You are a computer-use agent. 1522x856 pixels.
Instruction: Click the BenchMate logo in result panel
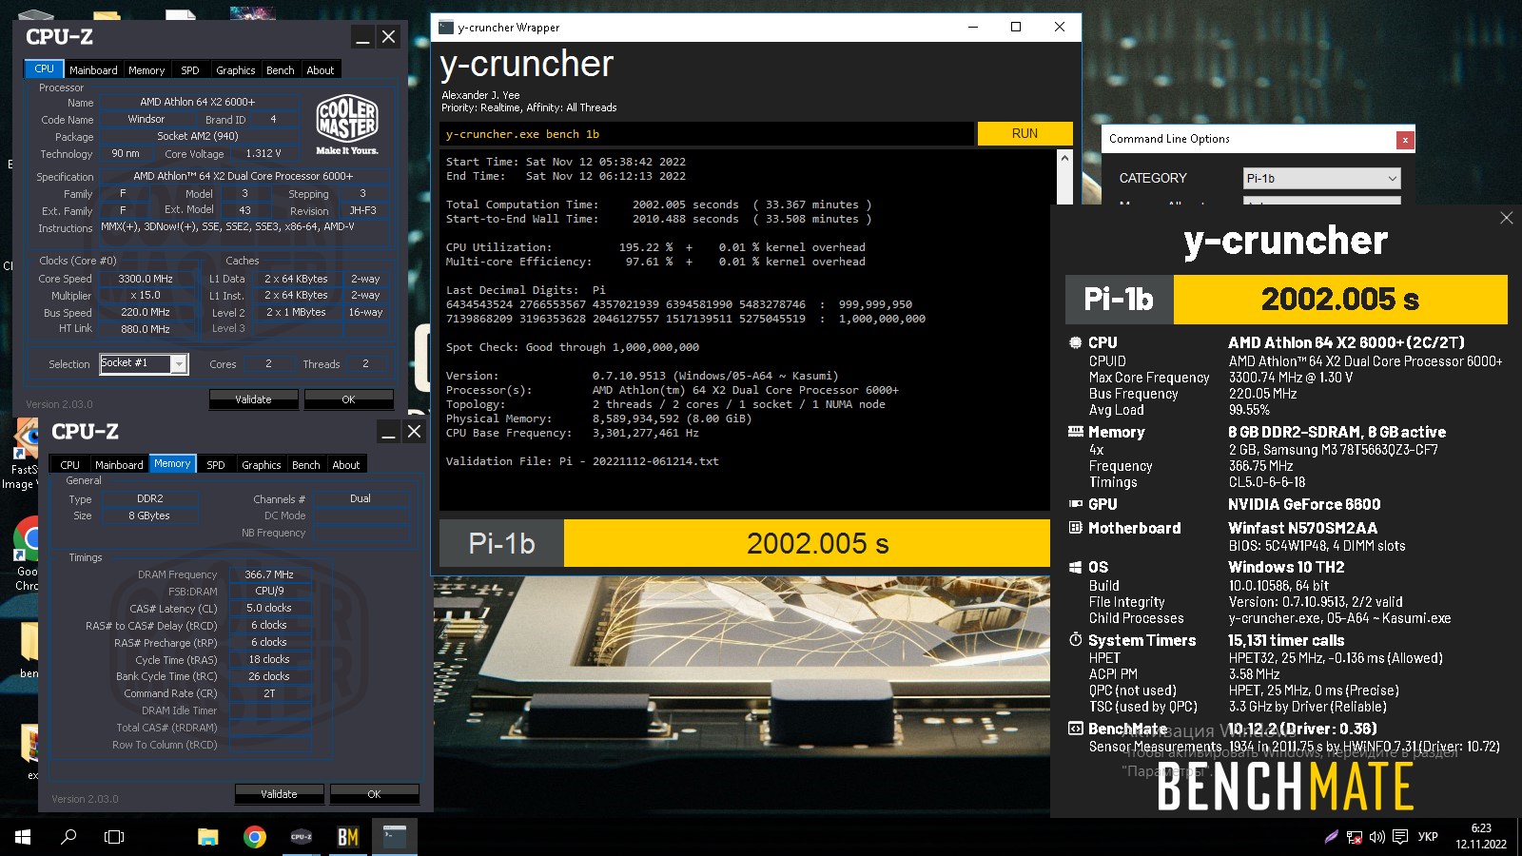coord(1285,786)
